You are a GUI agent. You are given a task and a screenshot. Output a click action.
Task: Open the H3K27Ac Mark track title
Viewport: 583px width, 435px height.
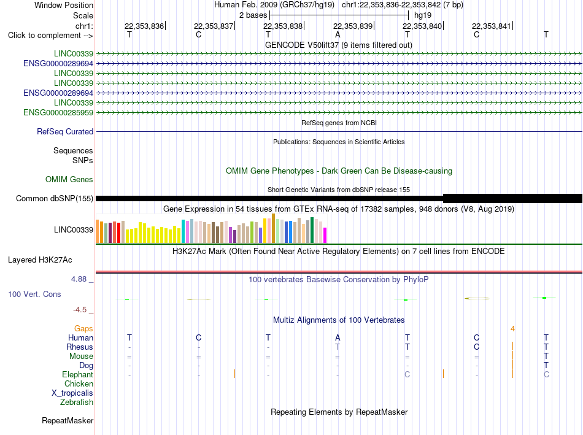point(338,252)
